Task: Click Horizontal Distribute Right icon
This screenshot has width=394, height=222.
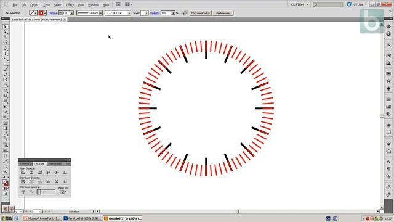Action: pos(65,182)
